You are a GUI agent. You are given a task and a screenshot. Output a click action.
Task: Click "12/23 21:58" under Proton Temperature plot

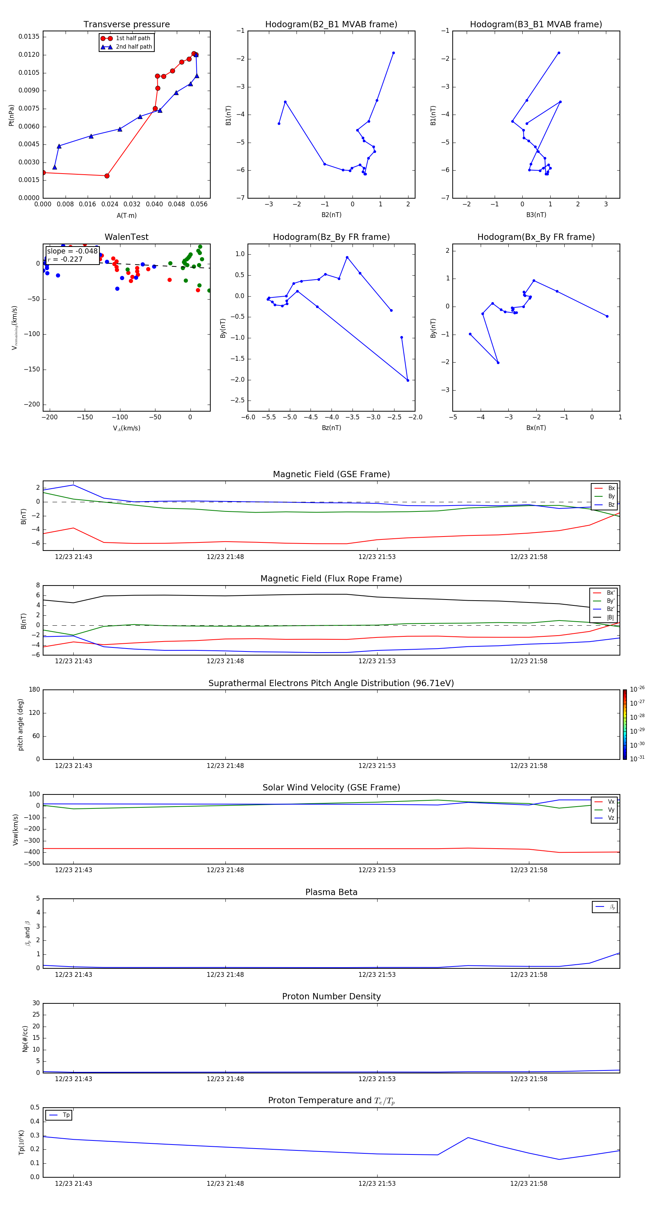529,1184
